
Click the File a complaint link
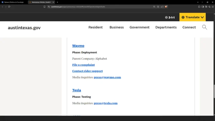pyautogui.click(x=83, y=65)
